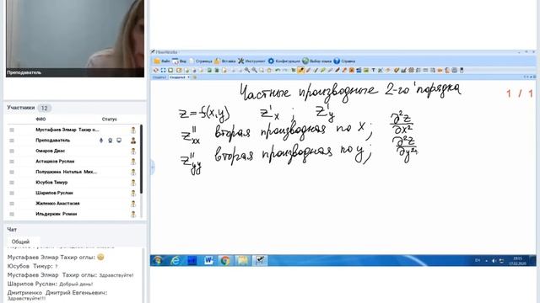The height and width of the screenshot is (303, 540).
Task: Open the Выбор языка menu
Action: tap(317, 61)
